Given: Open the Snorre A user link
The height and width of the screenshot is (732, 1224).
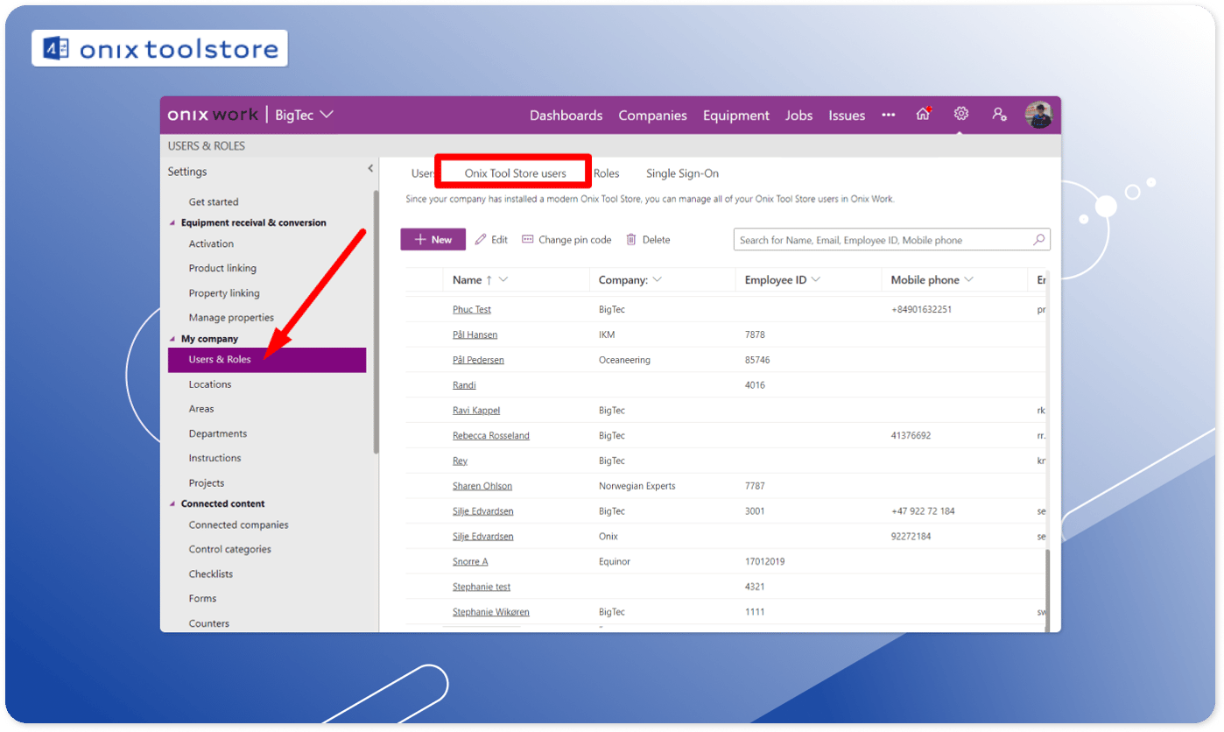Looking at the screenshot, I should coord(470,562).
